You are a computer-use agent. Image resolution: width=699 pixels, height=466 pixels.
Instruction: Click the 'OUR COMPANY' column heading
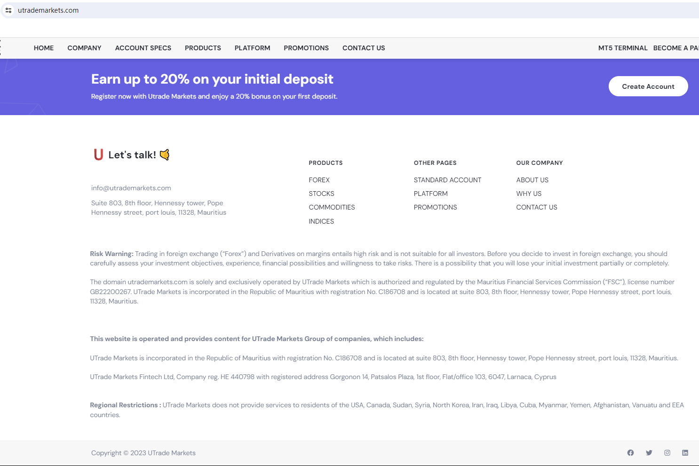540,163
